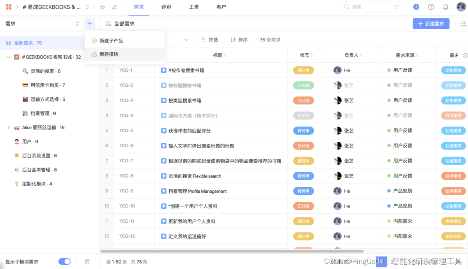Screen dimensions: 468x269
Task: Click the trash bin icon in sidebar footer
Action: coord(87,262)
